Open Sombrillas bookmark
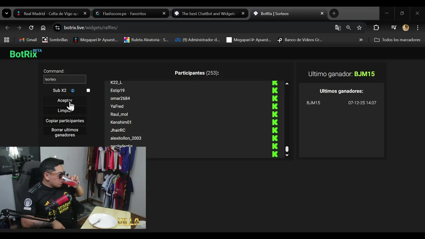The height and width of the screenshot is (239, 425). (x=55, y=40)
